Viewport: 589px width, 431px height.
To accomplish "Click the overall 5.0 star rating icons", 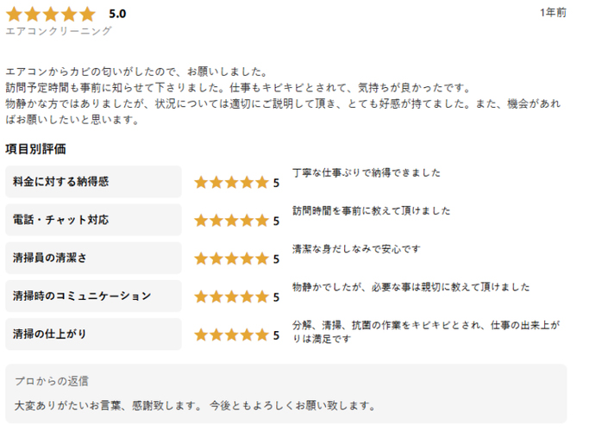I will point(51,14).
